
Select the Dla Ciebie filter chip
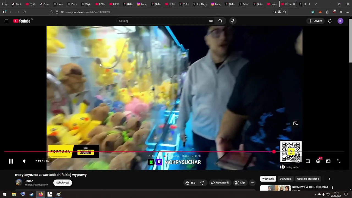[285, 179]
